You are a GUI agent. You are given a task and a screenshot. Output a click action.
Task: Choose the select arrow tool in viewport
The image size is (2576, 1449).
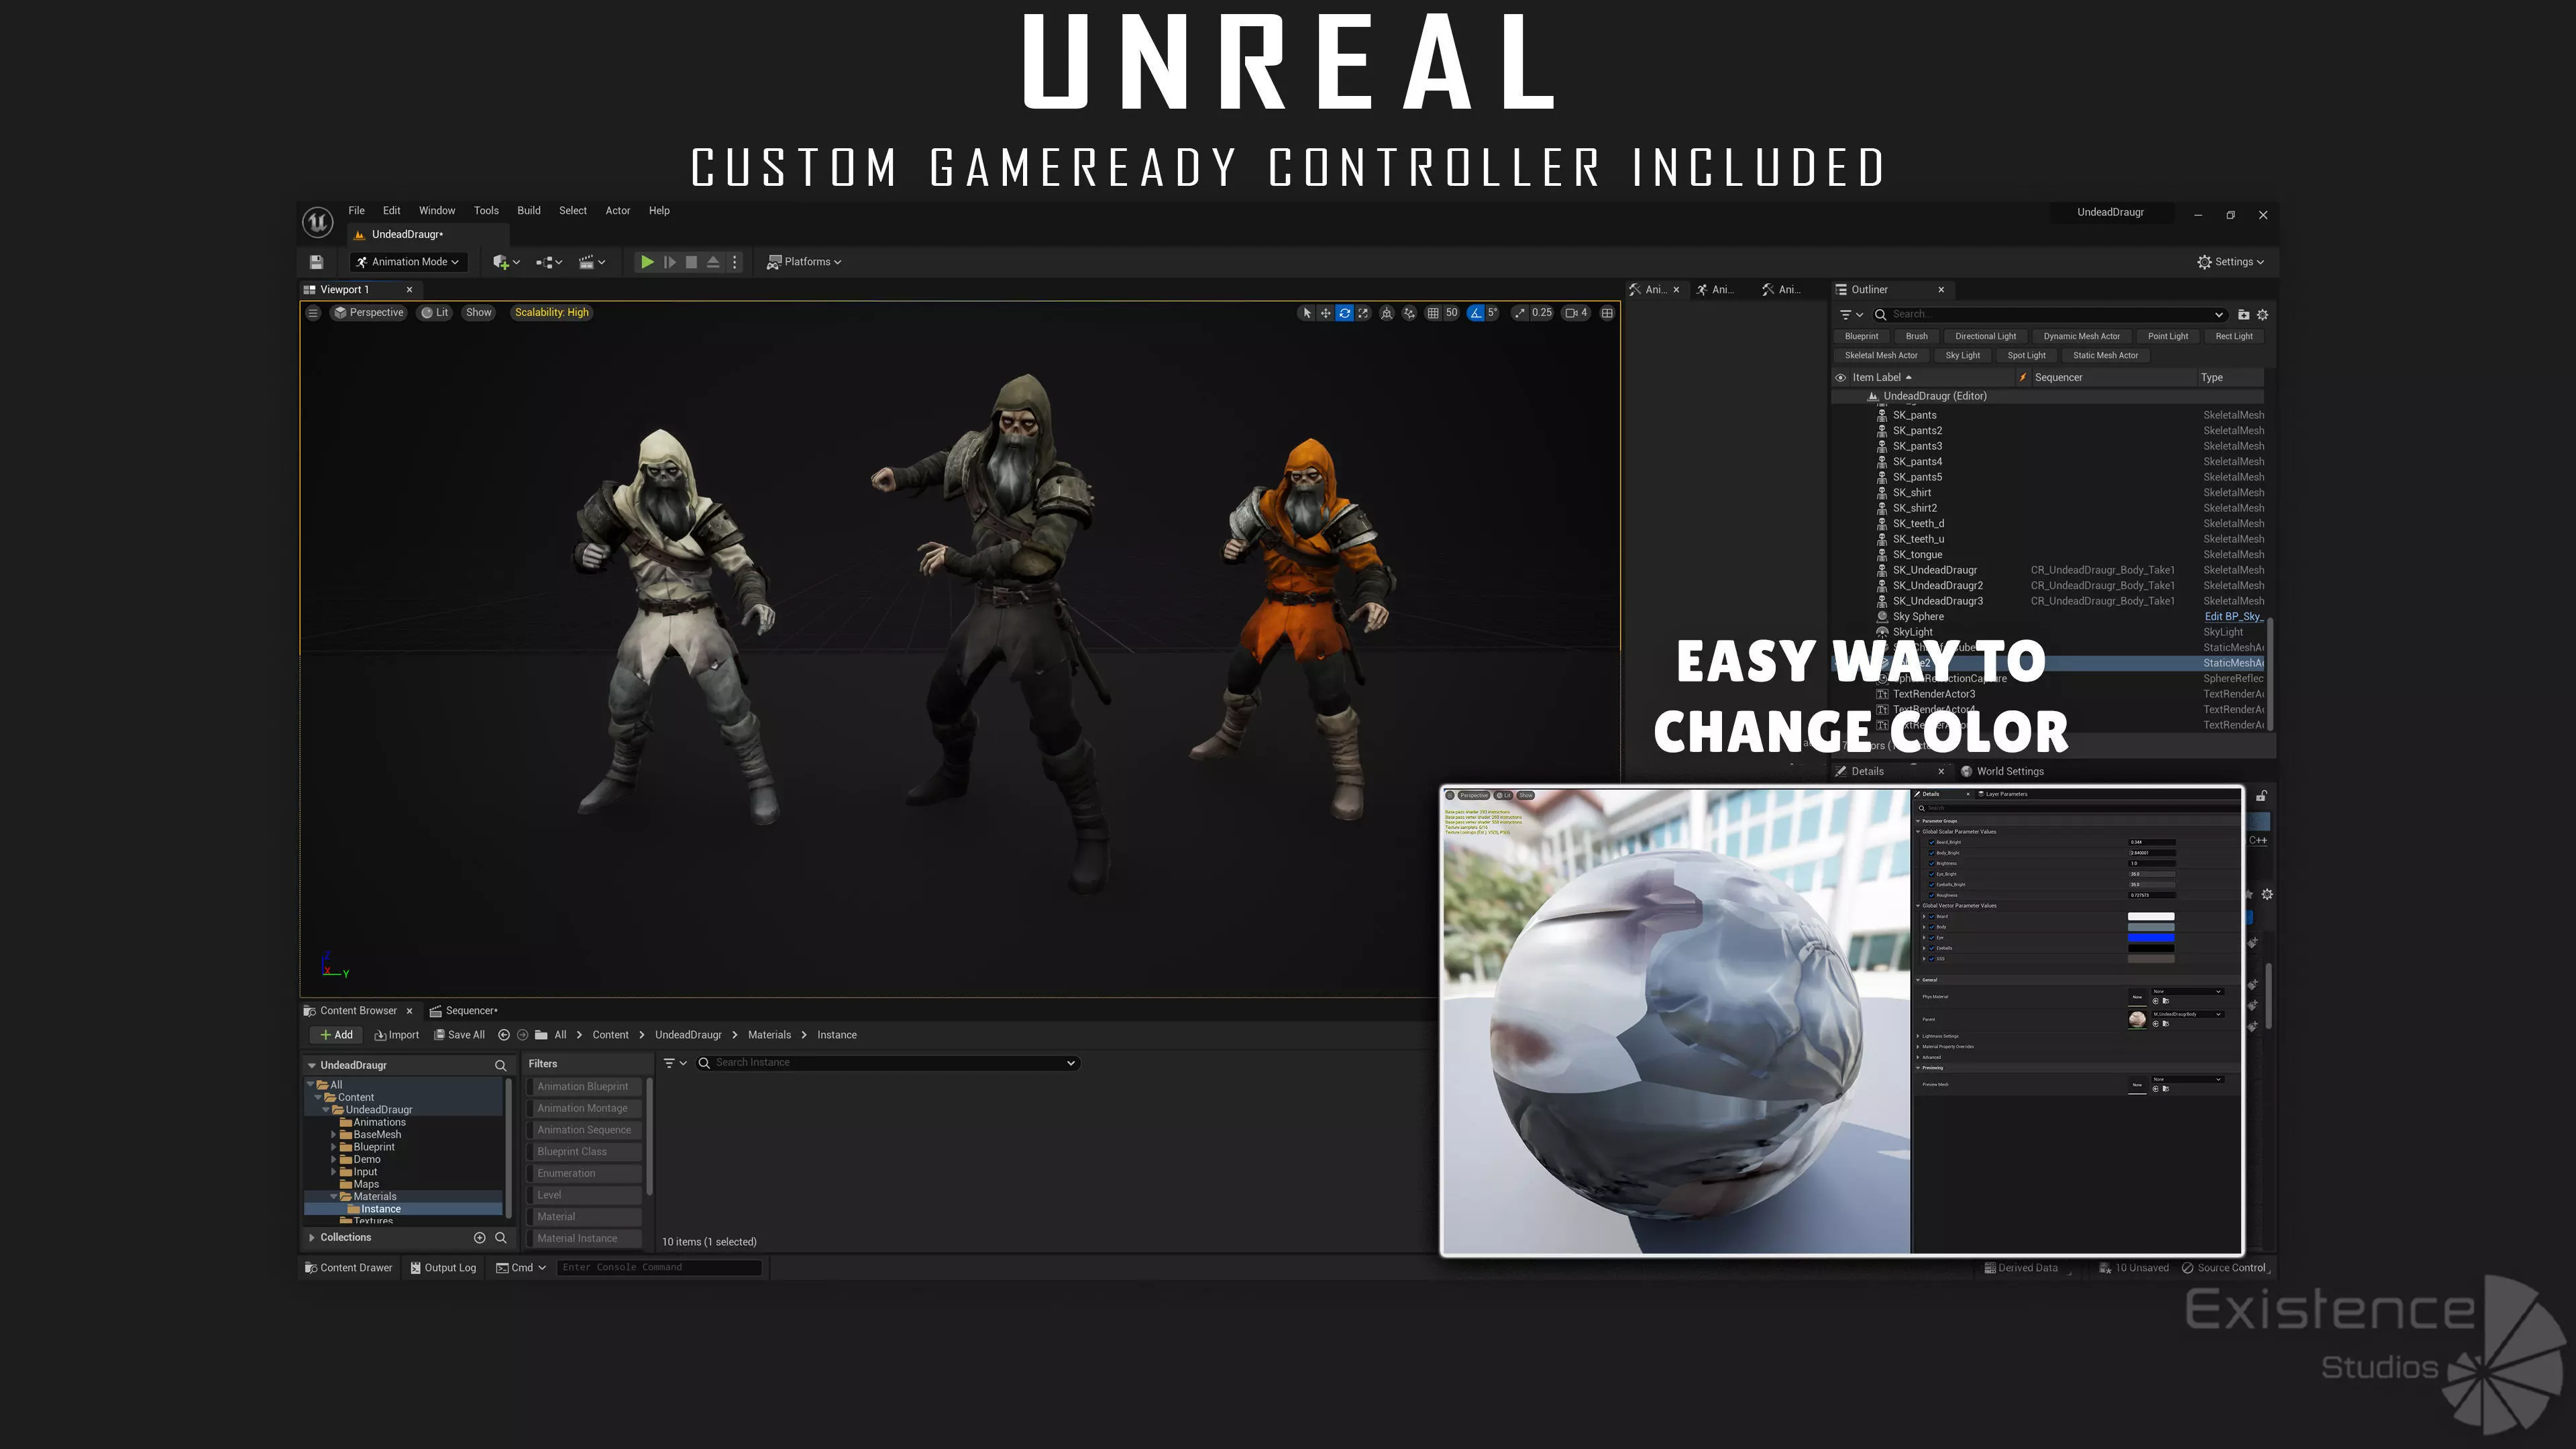coord(1306,313)
